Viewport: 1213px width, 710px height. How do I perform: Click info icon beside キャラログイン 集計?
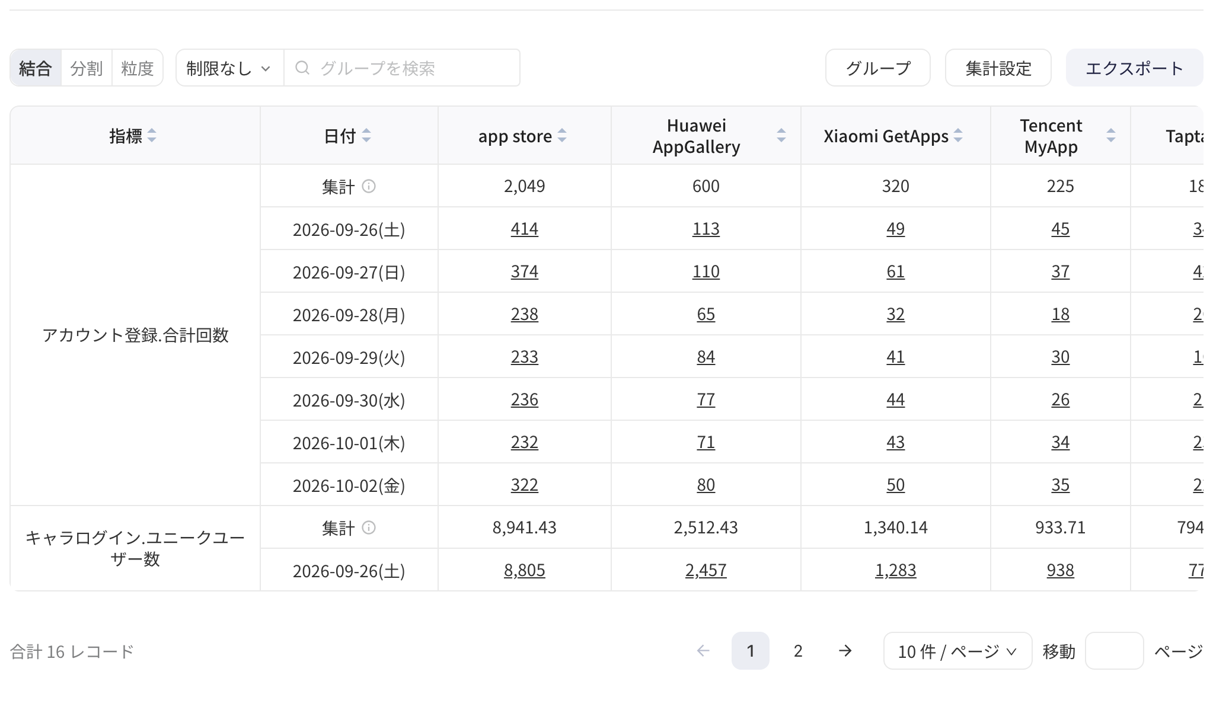coord(369,527)
